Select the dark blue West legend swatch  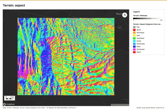[x=134, y=47]
